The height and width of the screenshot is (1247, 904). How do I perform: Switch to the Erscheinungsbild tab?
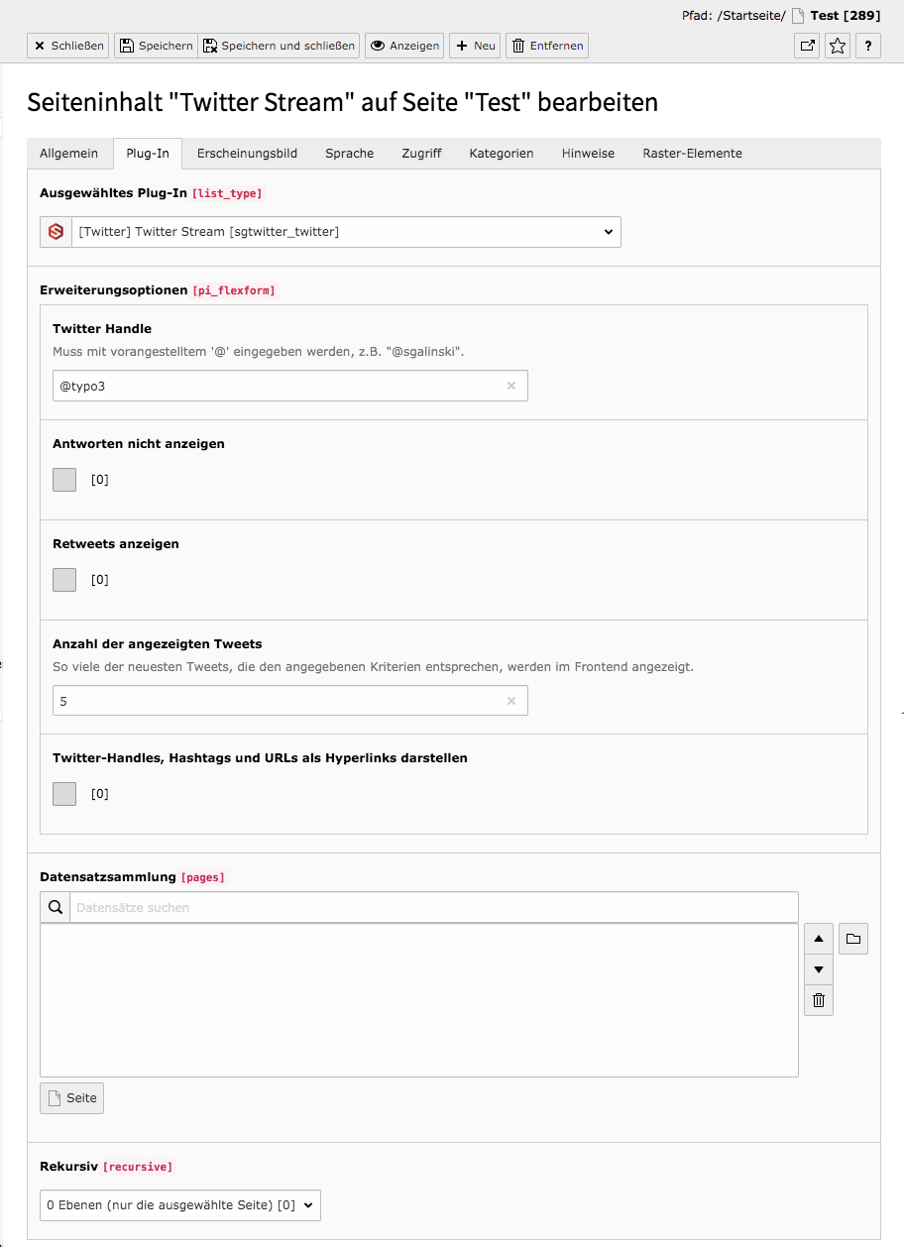point(247,154)
